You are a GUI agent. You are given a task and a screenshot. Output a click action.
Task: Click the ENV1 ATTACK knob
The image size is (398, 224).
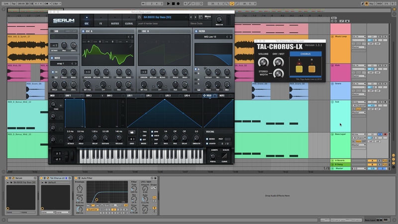click(x=71, y=138)
